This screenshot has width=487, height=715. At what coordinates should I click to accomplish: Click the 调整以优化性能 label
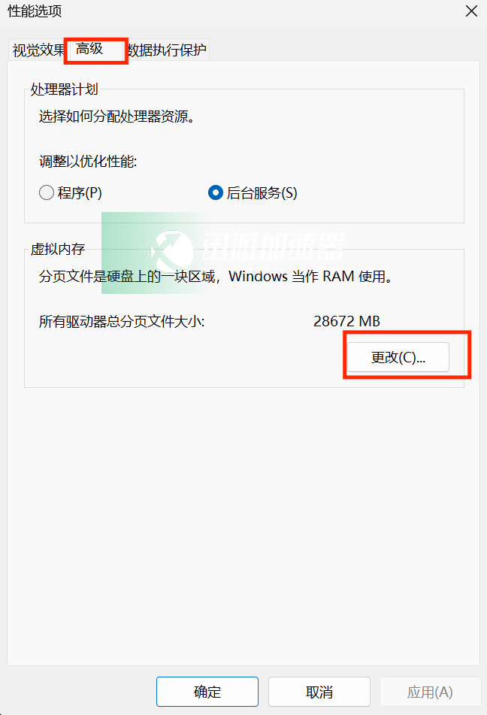point(88,161)
